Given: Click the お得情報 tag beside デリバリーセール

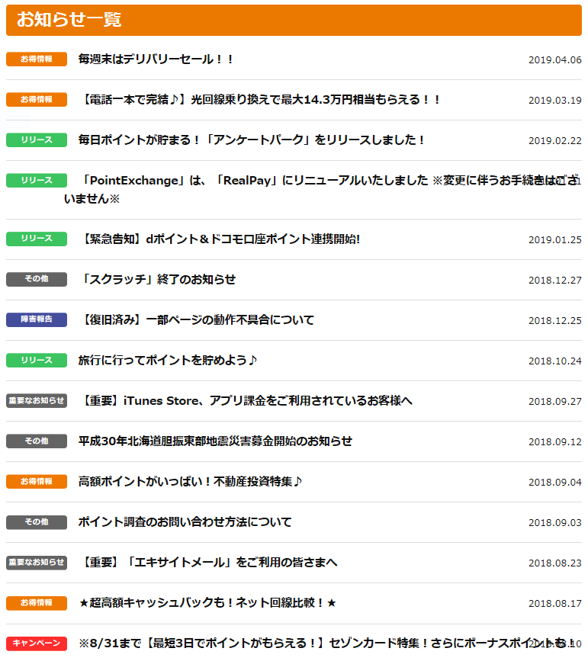Looking at the screenshot, I should click(37, 59).
